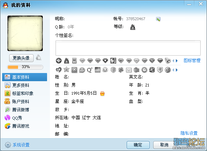Click the shield icon left of clover
207x151 pixels.
click(x=113, y=70)
